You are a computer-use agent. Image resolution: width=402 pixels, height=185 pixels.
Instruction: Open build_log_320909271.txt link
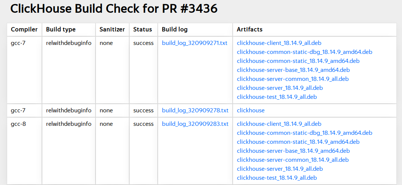coord(194,43)
